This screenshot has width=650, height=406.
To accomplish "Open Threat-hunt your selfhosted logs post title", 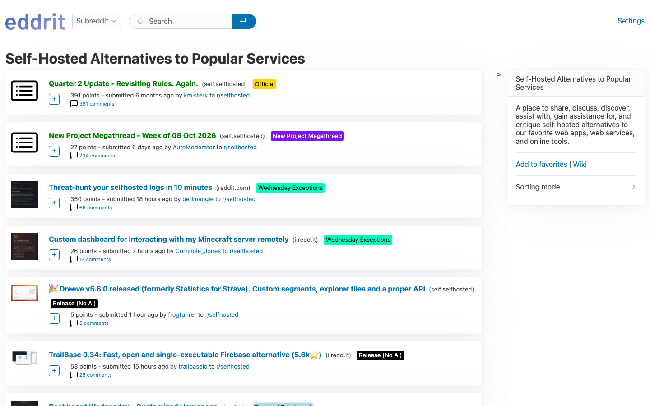I will (130, 187).
